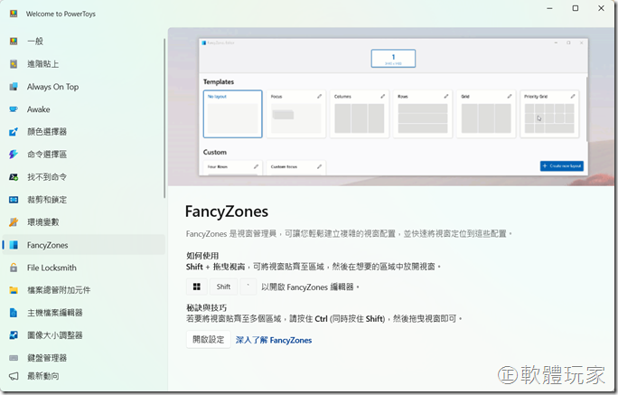Select the FancyZones sidebar entry
The width and height of the screenshot is (618, 395).
(x=47, y=245)
